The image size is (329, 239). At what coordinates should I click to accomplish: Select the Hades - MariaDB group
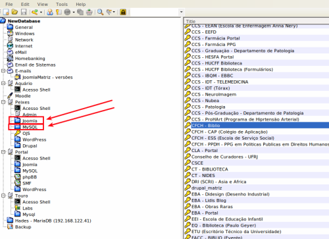[53, 221]
